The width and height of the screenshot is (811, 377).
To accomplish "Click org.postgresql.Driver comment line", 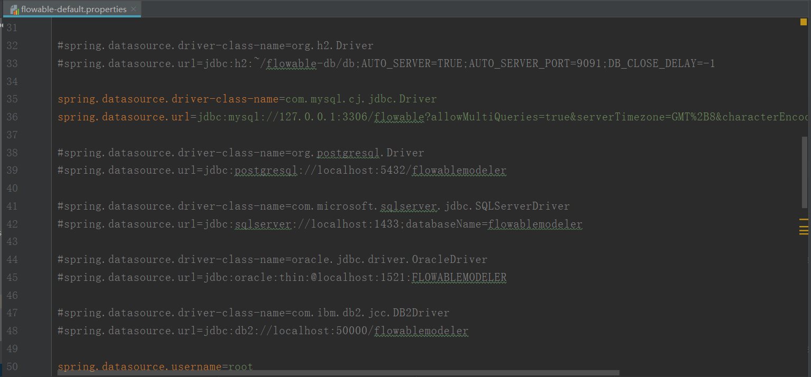I will (241, 153).
